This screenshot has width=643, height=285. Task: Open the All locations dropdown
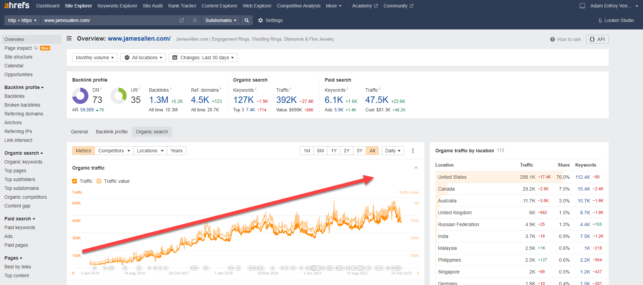pyautogui.click(x=144, y=58)
